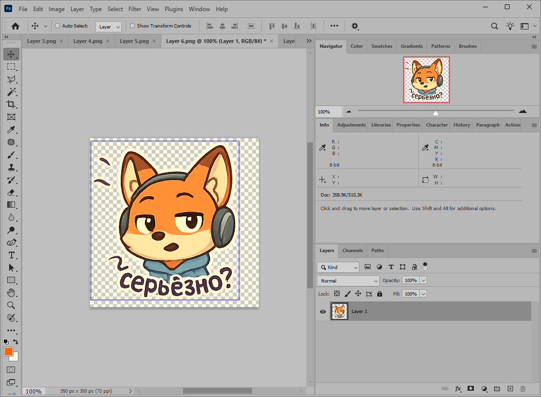This screenshot has width=541, height=397.
Task: Open the Kind filter dropdown in Layers
Action: (x=338, y=267)
